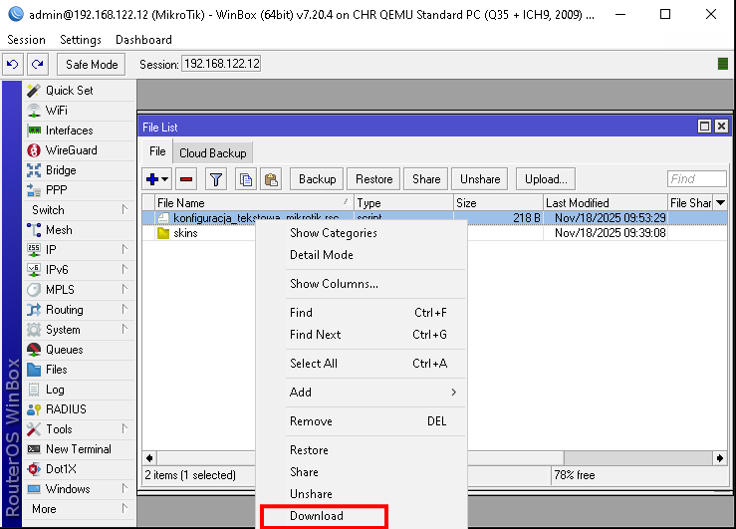Open Quick Set from sidebar
Viewport: 736px width, 529px height.
coord(79,91)
